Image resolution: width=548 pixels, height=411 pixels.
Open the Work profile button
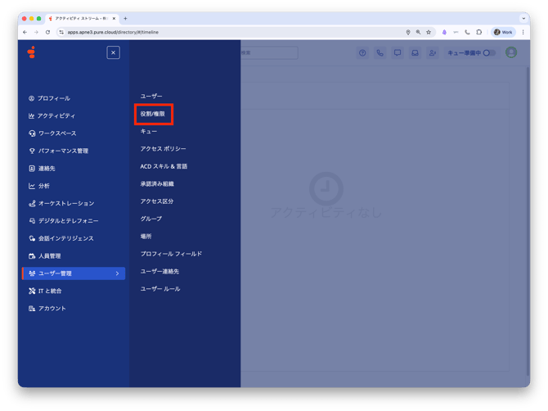click(503, 32)
